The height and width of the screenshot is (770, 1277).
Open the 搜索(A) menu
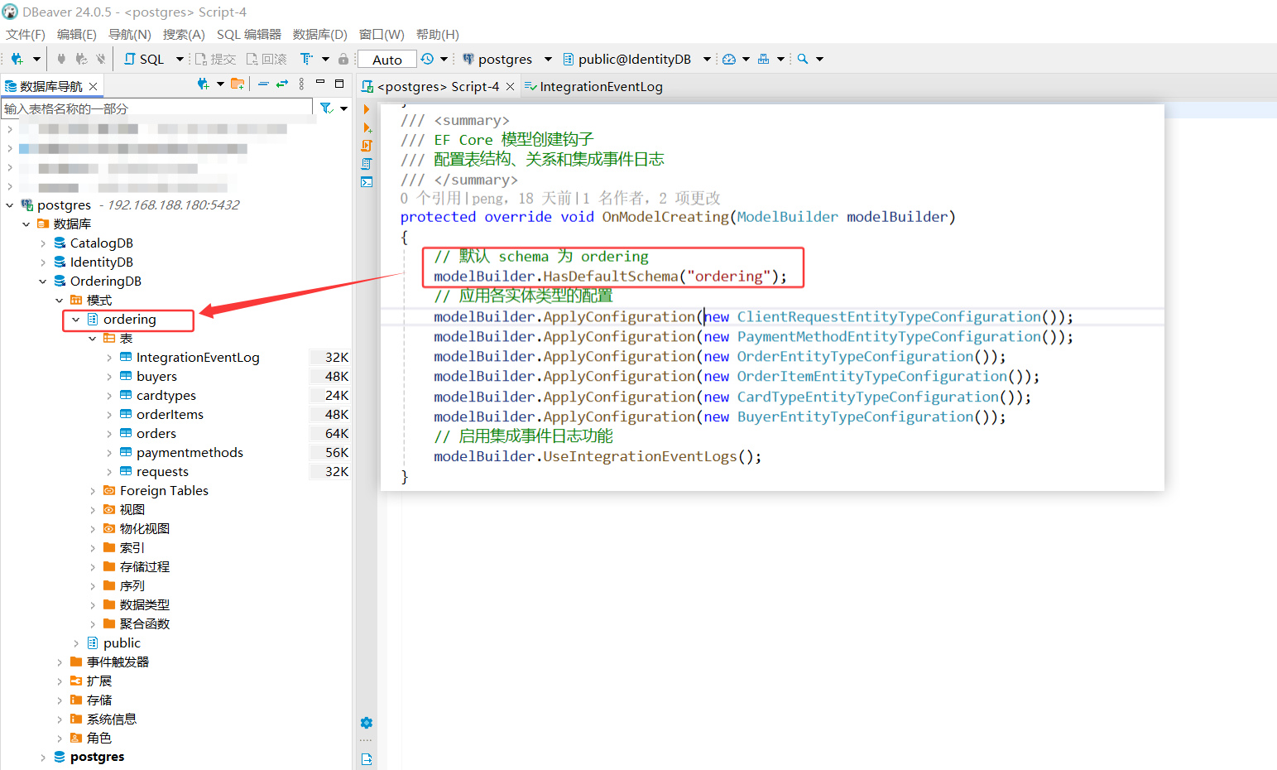click(x=184, y=34)
